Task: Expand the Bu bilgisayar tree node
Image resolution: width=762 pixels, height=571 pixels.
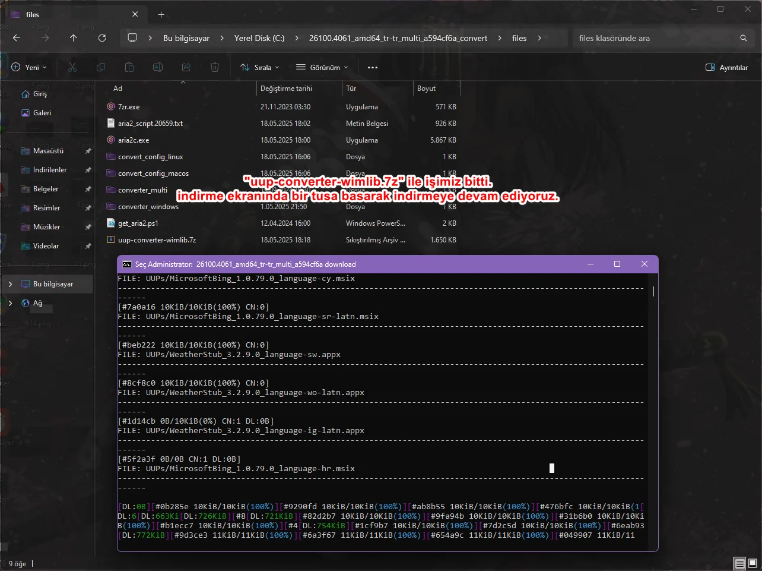Action: click(10, 284)
